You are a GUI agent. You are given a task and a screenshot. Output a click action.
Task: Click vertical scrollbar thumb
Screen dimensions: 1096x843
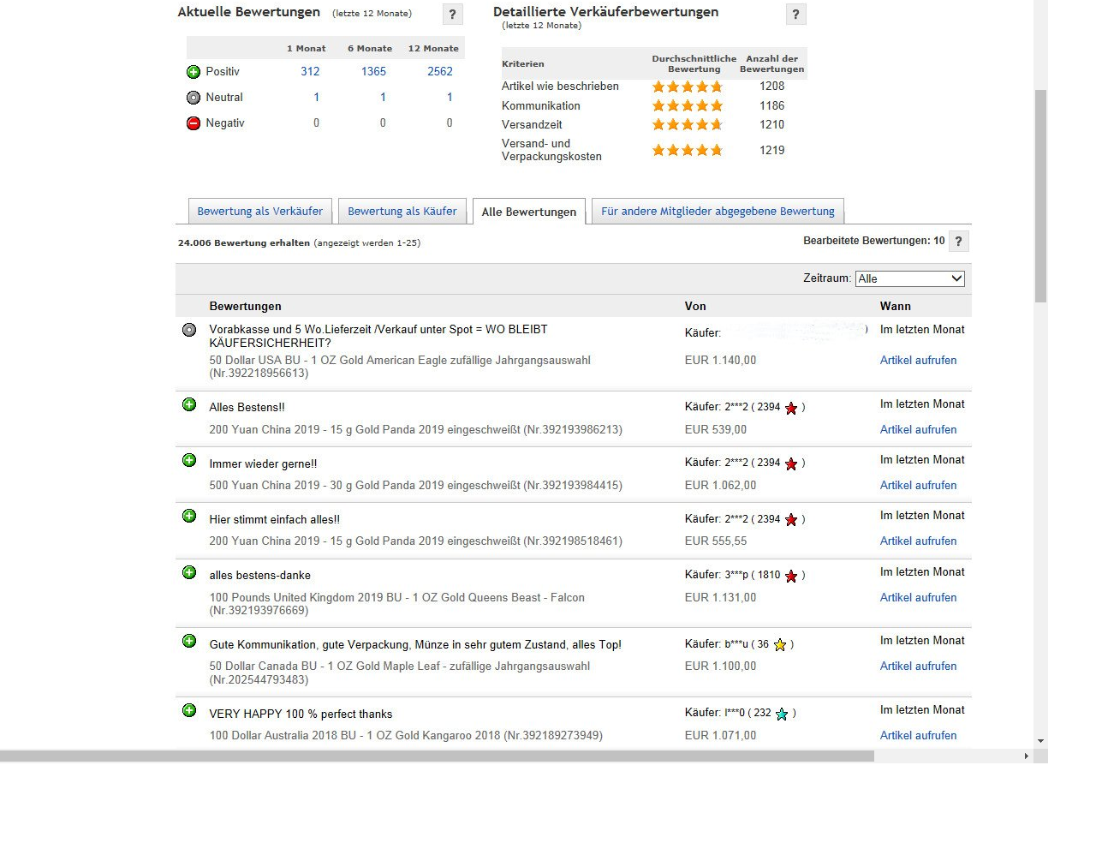coord(1040,195)
